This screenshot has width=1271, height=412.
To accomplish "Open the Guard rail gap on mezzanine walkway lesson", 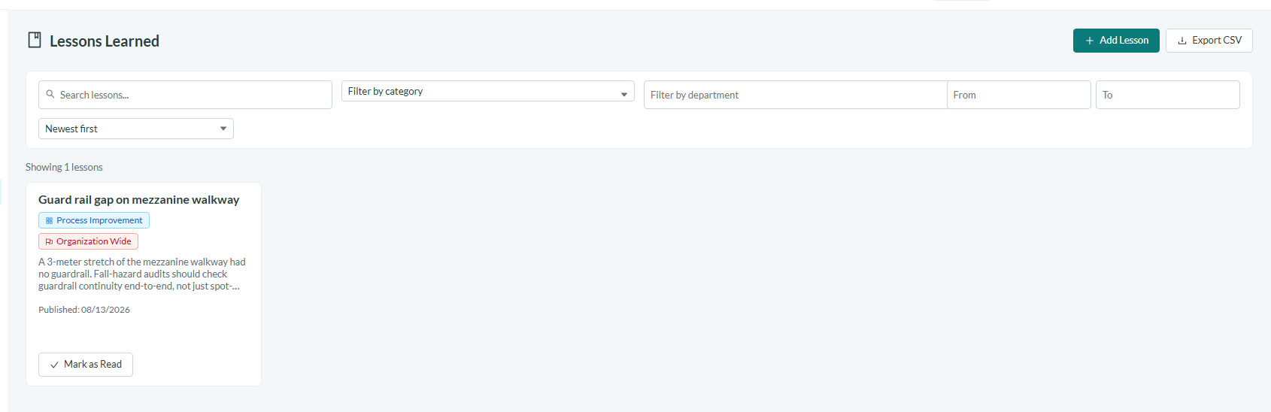I will [139, 200].
